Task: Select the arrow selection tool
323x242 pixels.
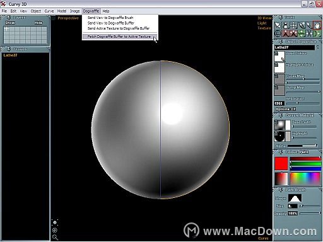Action: pyautogui.click(x=278, y=26)
